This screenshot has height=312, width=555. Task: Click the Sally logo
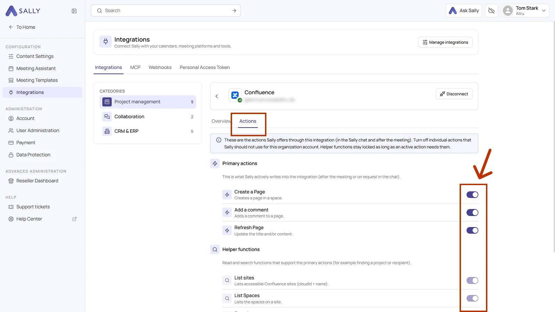point(23,11)
